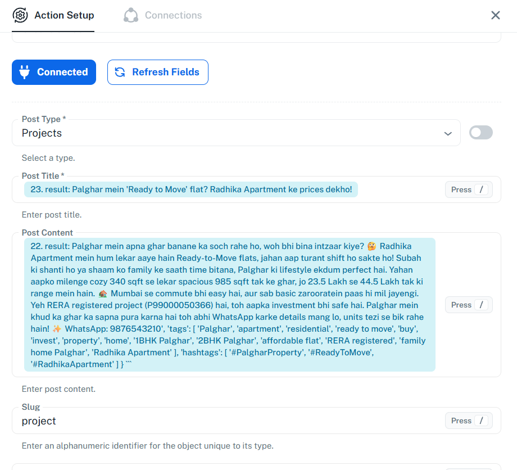517x470 pixels.
Task: Click the plug icon in Connected button
Action: tap(24, 72)
